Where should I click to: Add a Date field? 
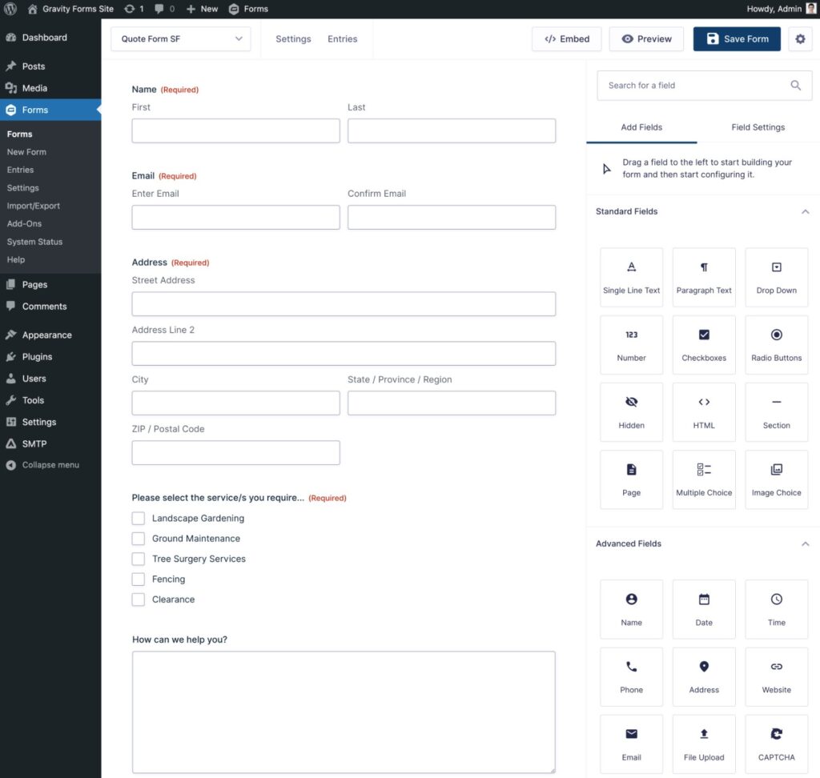click(704, 610)
